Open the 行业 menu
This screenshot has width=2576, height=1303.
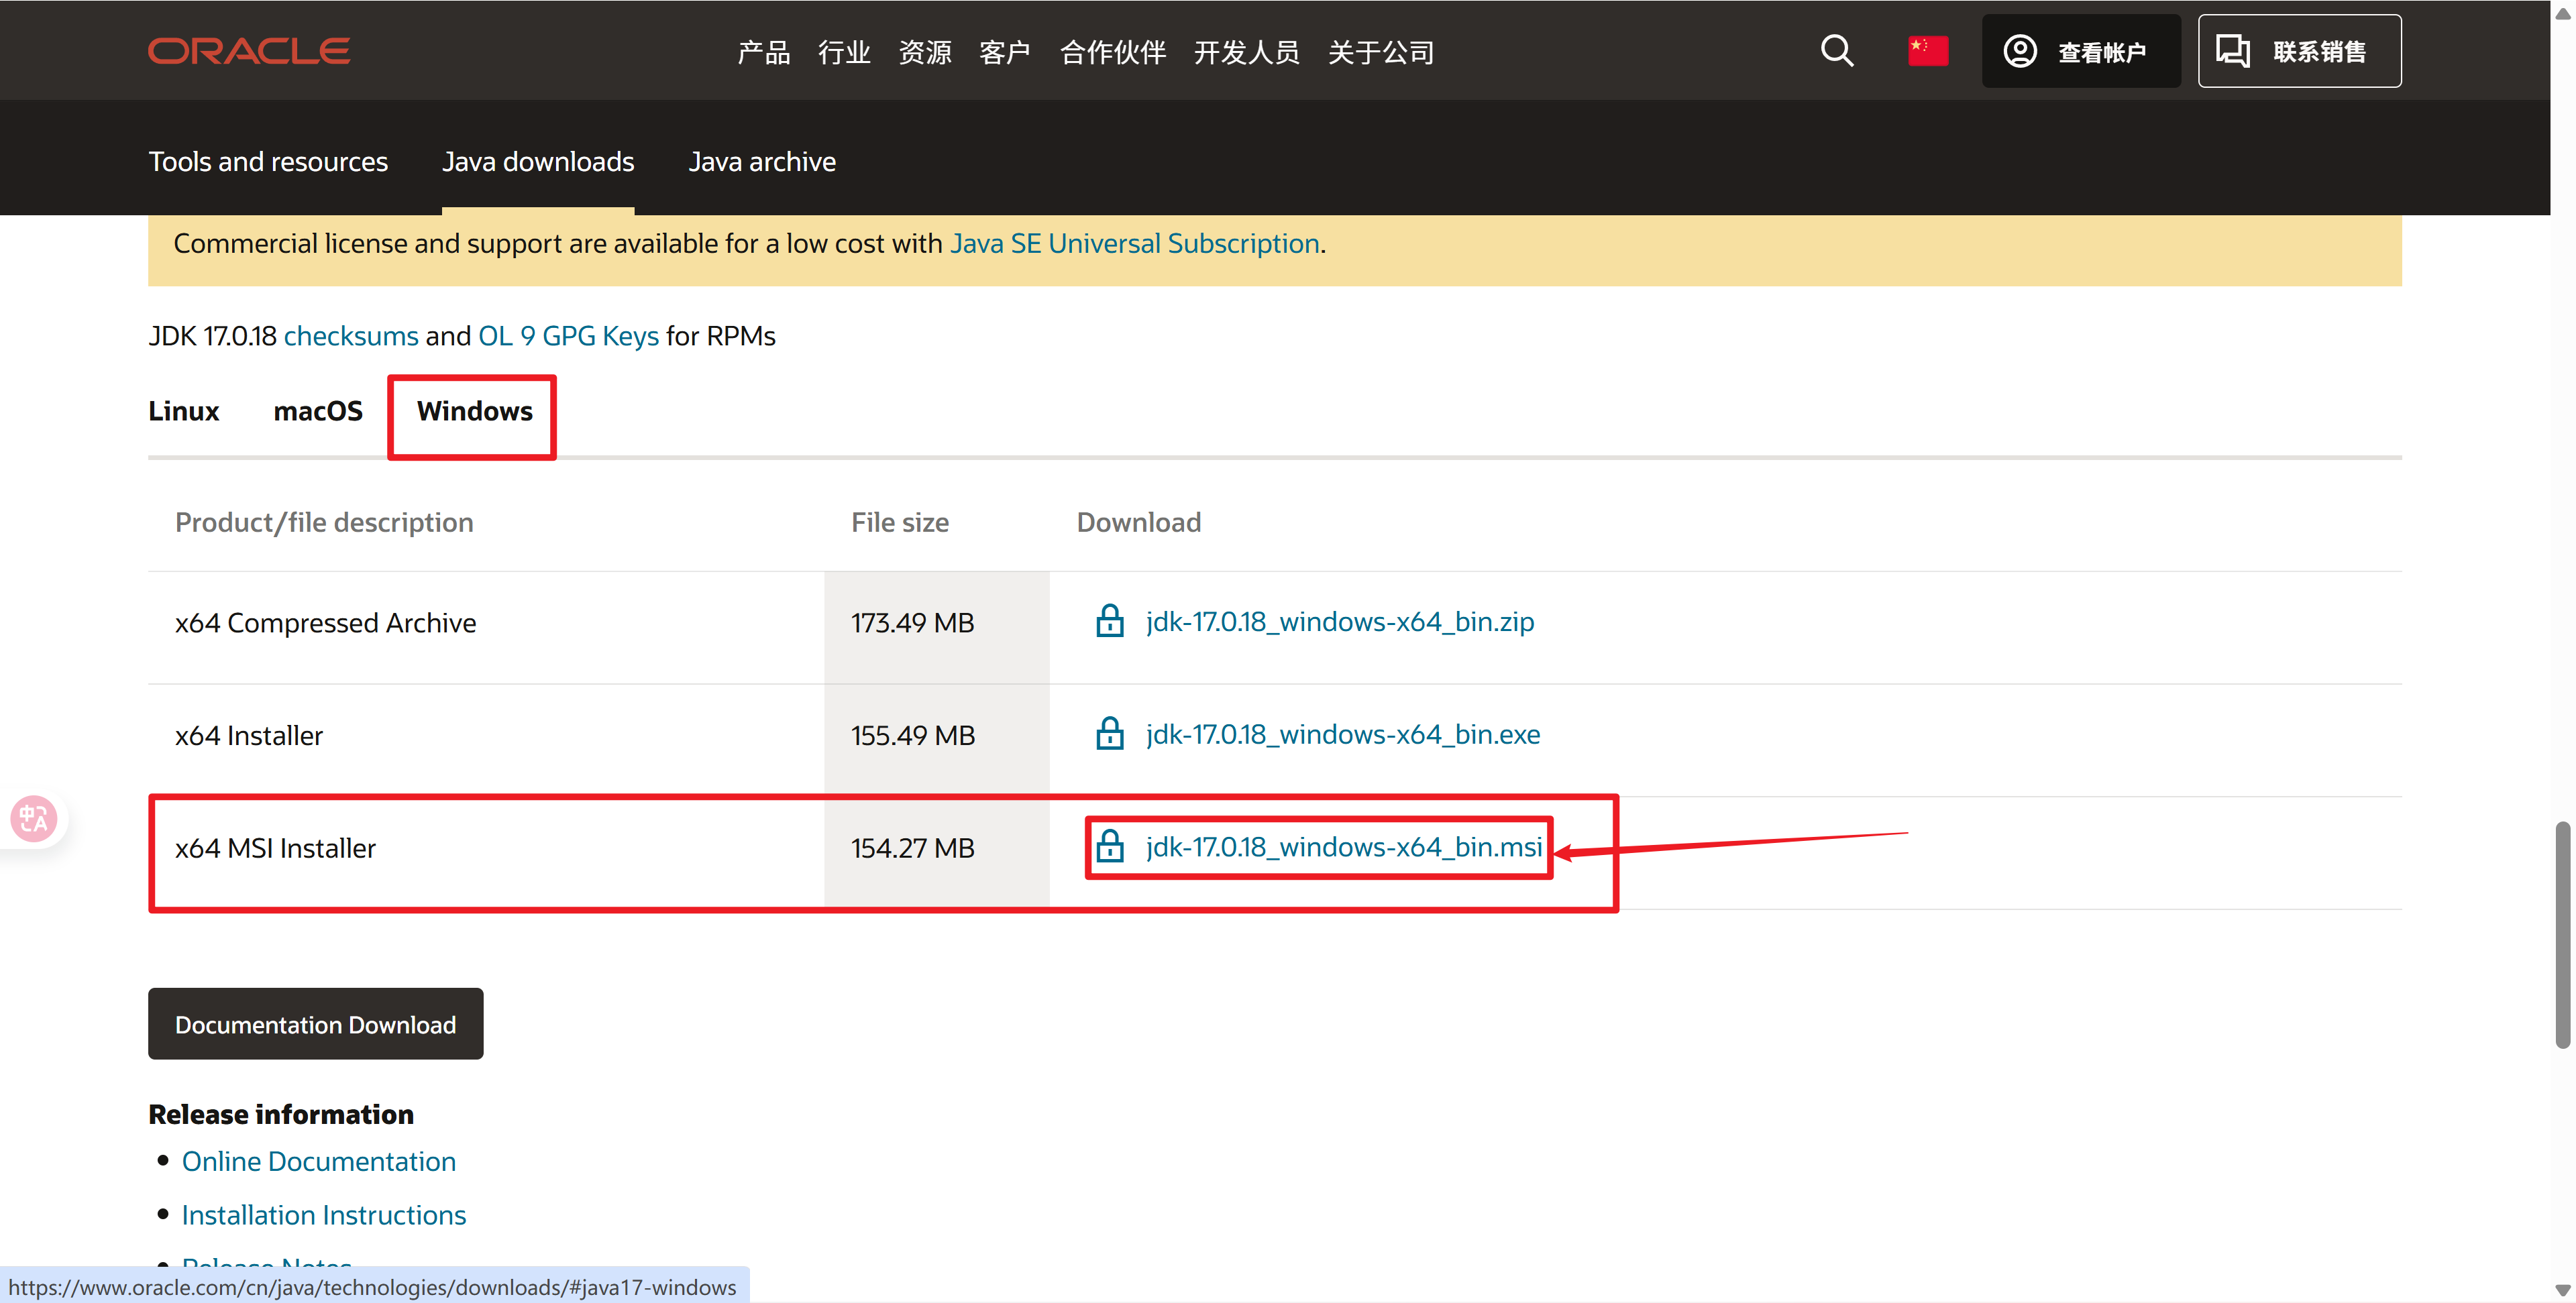(x=844, y=52)
